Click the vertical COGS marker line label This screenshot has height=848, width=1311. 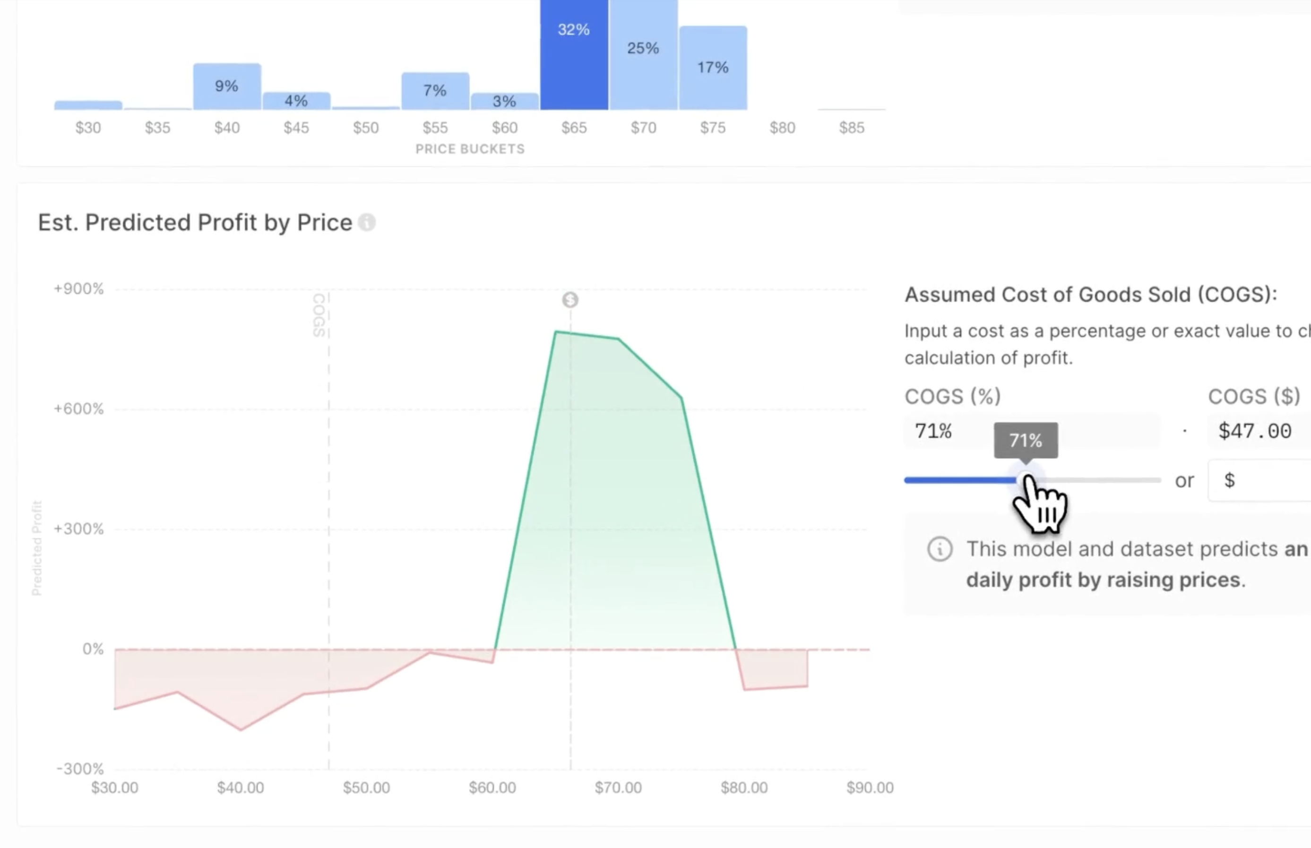(319, 315)
